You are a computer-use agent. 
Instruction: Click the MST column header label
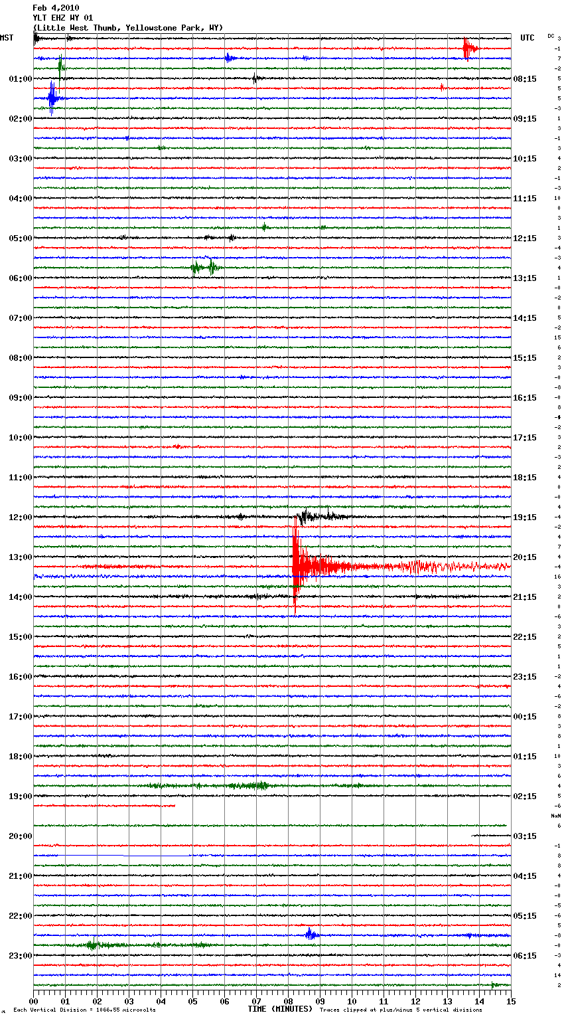point(7,38)
